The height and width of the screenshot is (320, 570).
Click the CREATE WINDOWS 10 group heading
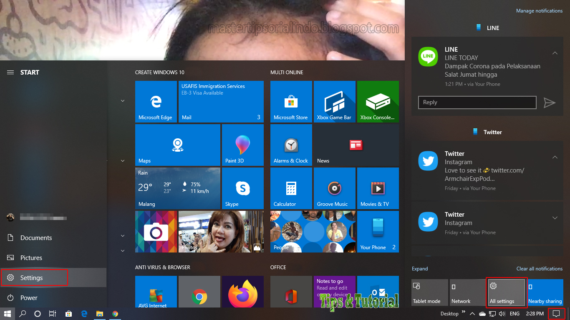[x=160, y=72]
